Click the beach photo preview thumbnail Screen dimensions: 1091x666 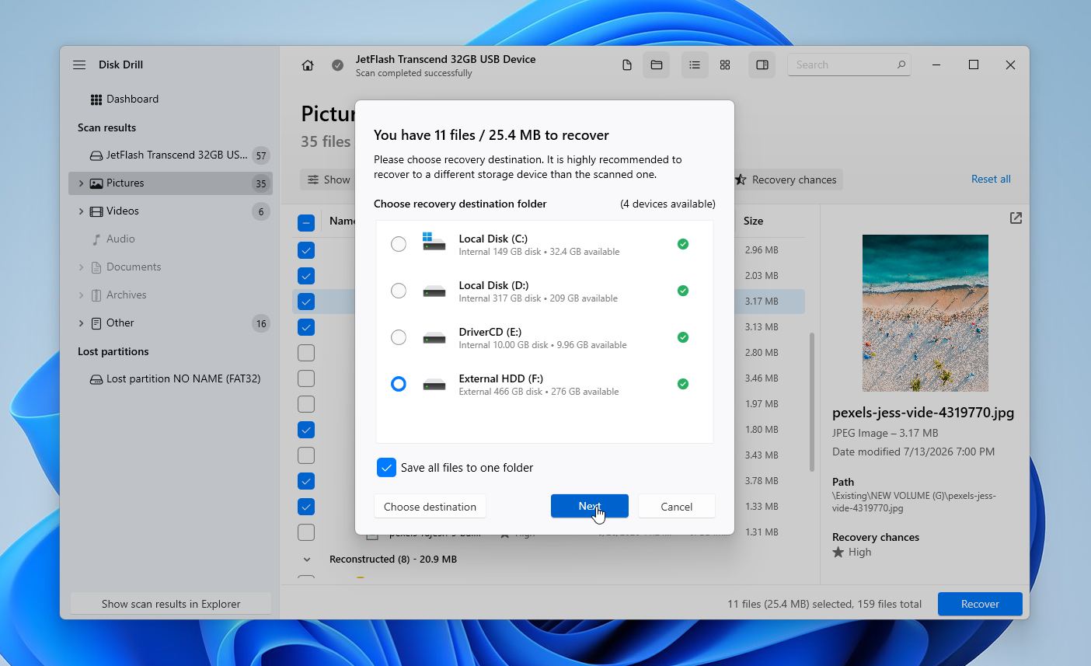925,313
